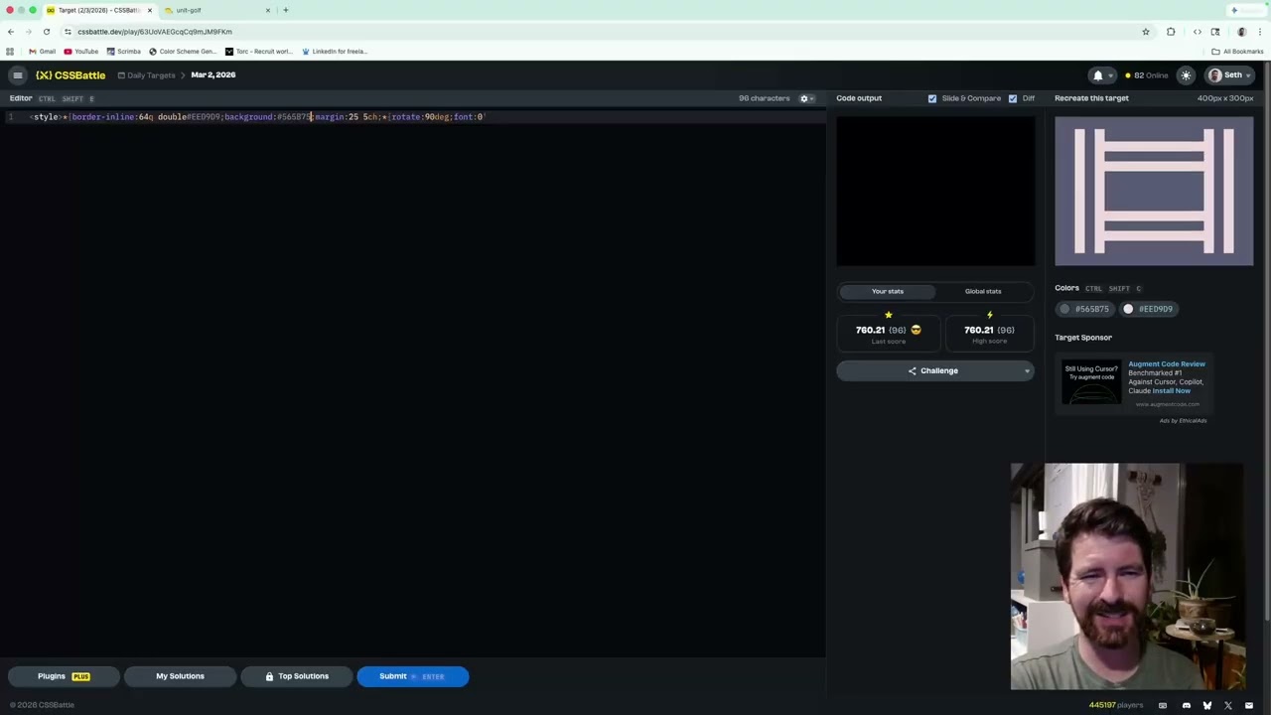This screenshot has width=1271, height=715.
Task: Submit the solution
Action: (412, 676)
